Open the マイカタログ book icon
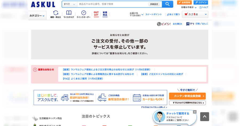The image size is (240, 126). pyautogui.click(x=69, y=14)
